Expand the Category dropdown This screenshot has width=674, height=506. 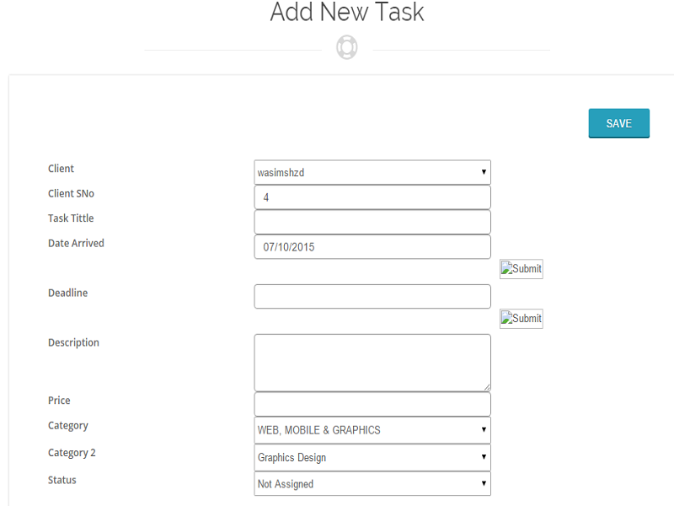pyautogui.click(x=372, y=430)
